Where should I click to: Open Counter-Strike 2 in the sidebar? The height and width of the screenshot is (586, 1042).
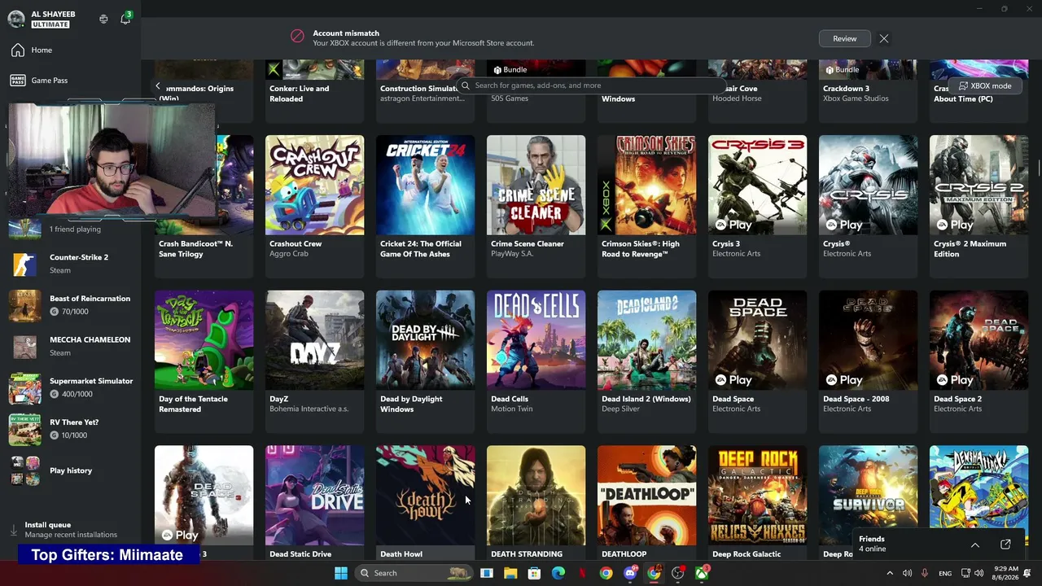click(x=71, y=264)
